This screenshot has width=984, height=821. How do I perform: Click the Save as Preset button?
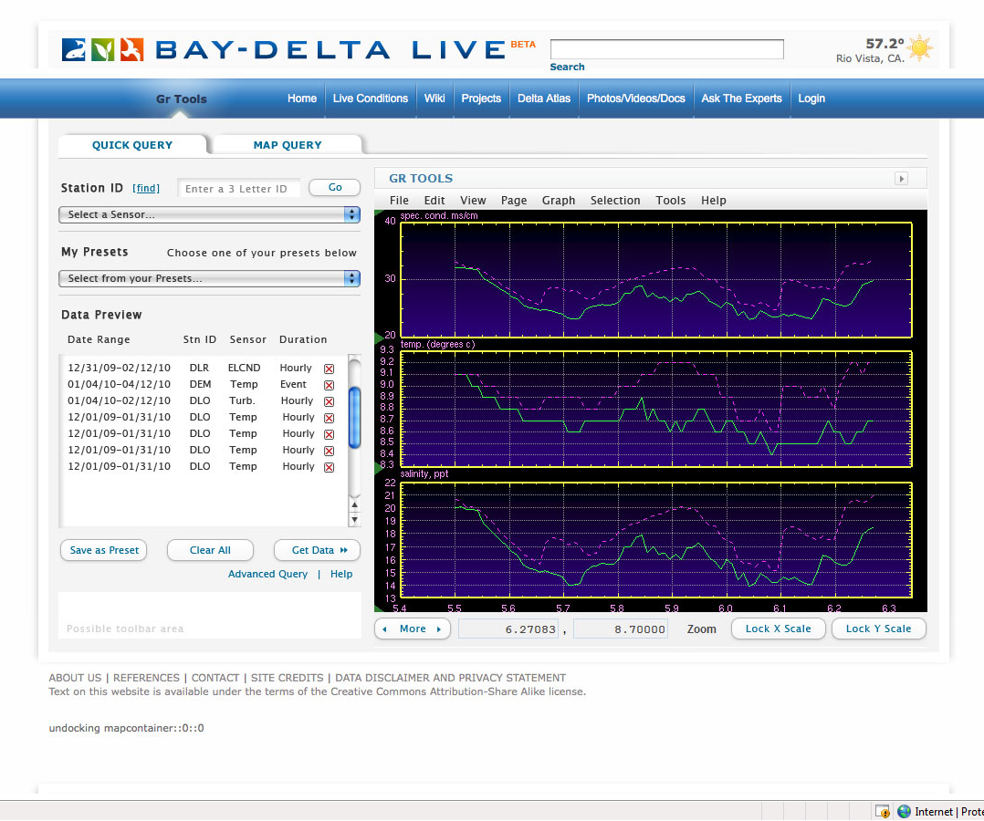pos(104,550)
